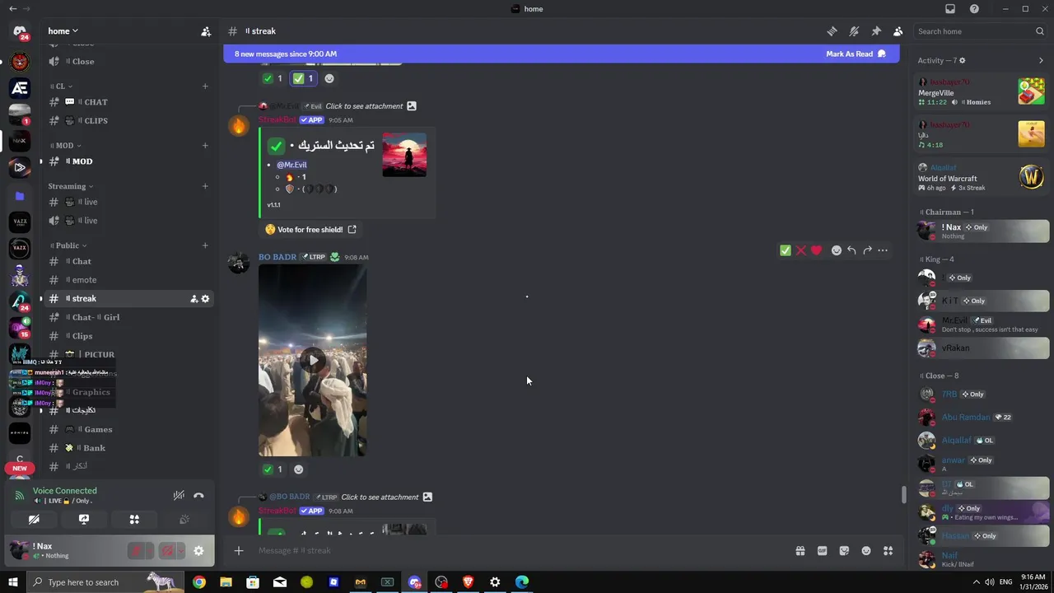
Task: Open the sticker picker
Action: [x=844, y=551]
